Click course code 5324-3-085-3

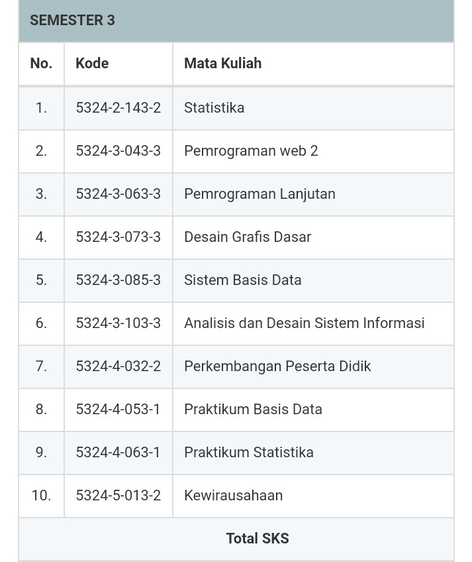point(118,280)
